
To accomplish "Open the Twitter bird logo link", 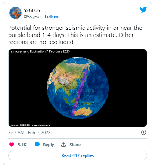I will pyautogui.click(x=143, y=10).
